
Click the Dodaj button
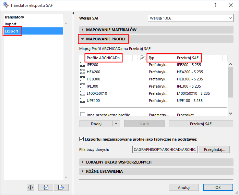96,123
